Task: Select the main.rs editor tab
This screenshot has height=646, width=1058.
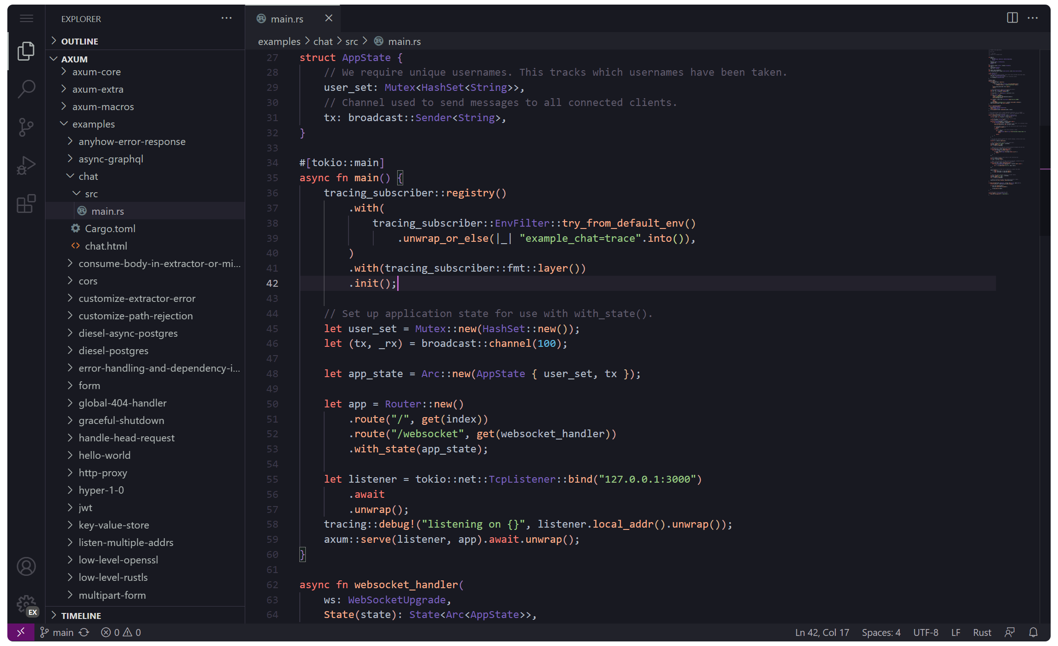Action: pos(287,19)
